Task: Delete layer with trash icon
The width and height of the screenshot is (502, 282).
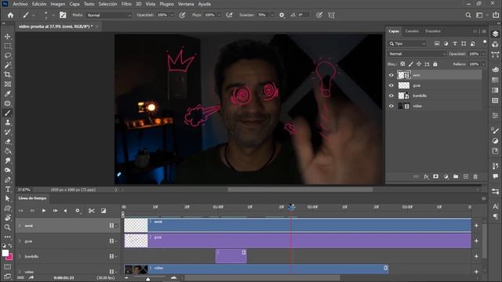Action: [475, 176]
